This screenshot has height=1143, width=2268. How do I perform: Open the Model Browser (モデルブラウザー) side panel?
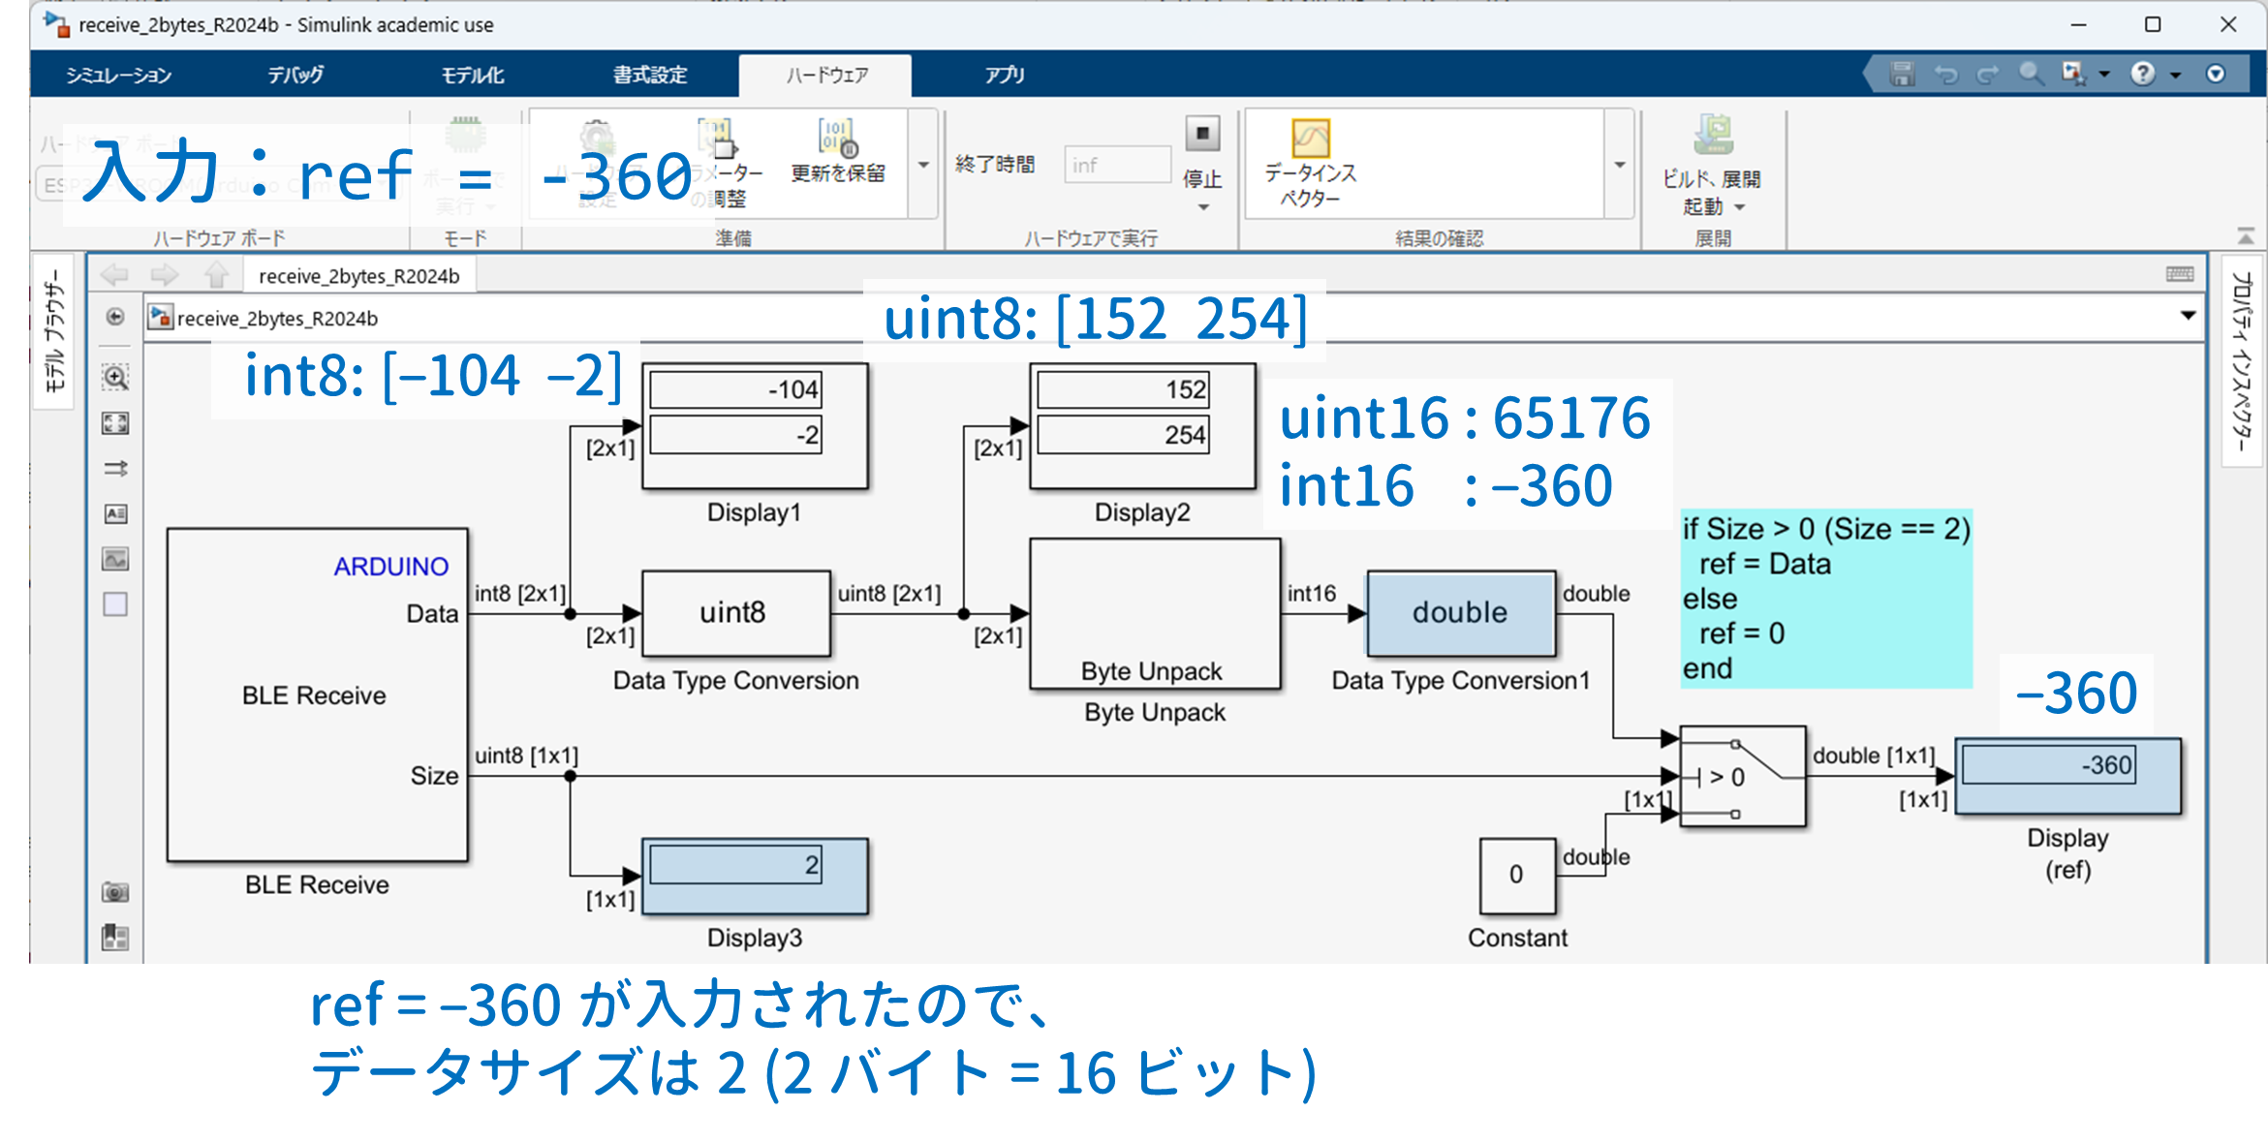coord(54,331)
